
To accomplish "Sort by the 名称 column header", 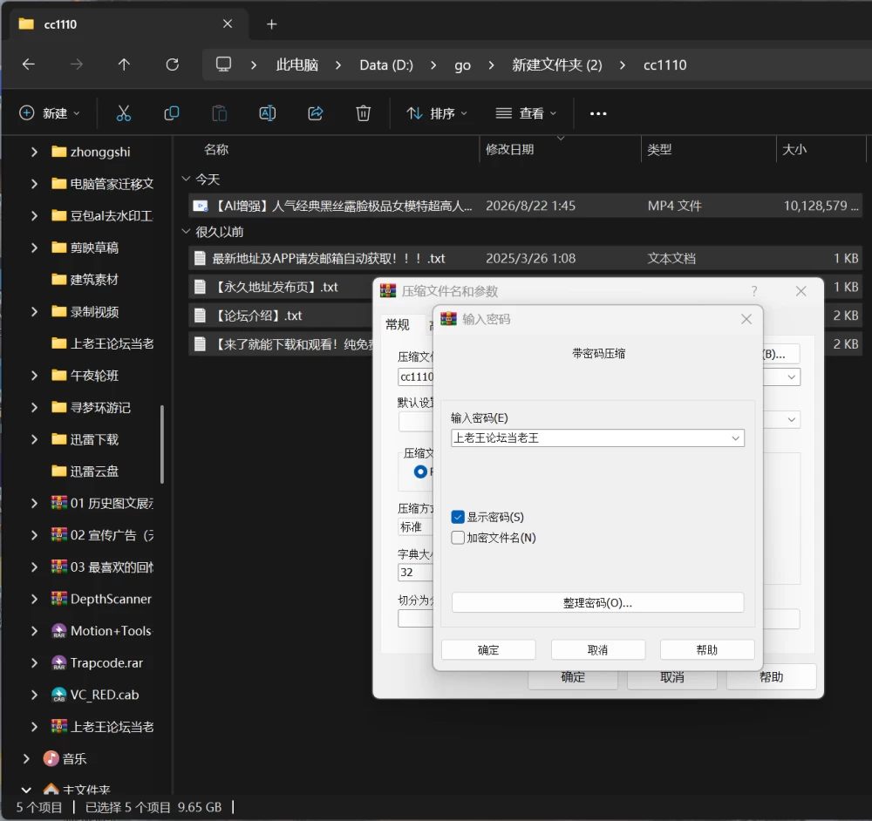I will [x=216, y=150].
